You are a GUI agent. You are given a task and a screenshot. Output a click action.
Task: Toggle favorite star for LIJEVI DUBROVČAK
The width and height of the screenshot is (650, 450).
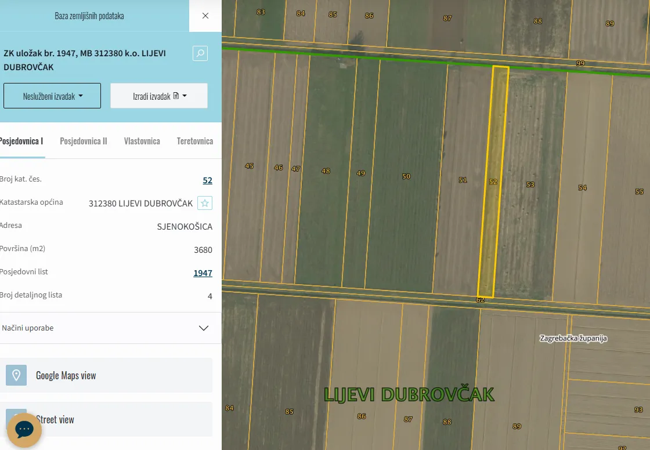(x=205, y=203)
